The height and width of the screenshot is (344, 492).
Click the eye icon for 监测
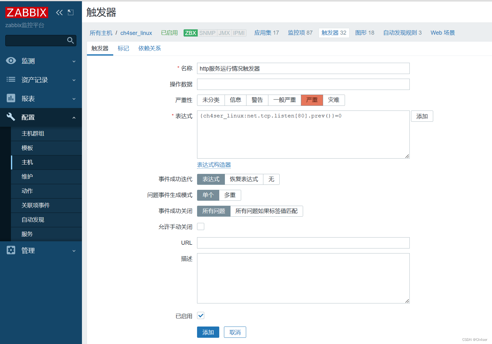click(11, 61)
